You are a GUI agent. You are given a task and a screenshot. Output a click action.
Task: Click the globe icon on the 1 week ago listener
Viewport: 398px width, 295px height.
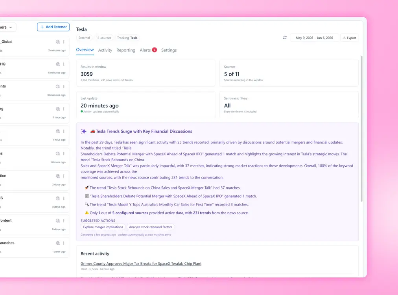[58, 243]
